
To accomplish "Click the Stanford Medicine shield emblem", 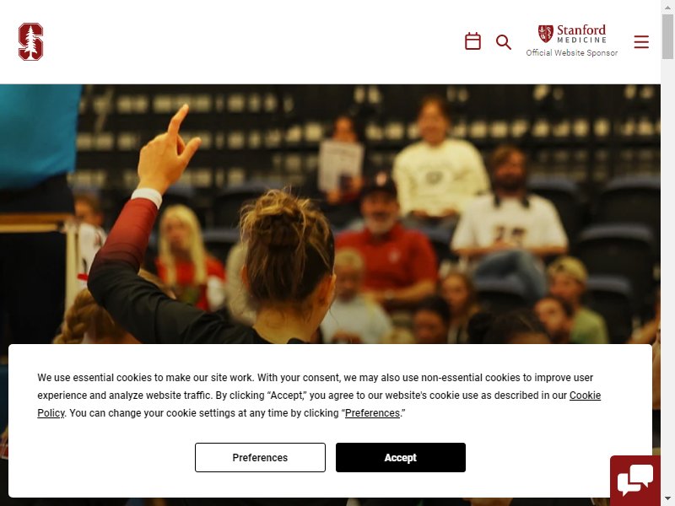I will [x=545, y=34].
